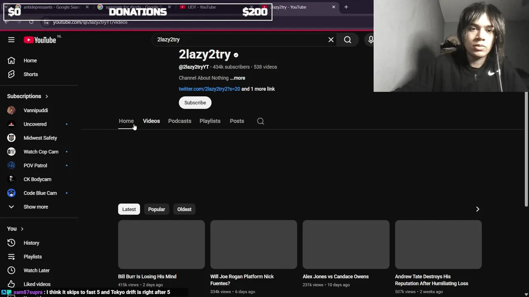Viewport: 529px width, 297px height.
Task: Click the magnifier search button
Action: (348, 40)
